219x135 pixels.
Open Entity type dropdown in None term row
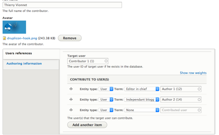(106, 110)
